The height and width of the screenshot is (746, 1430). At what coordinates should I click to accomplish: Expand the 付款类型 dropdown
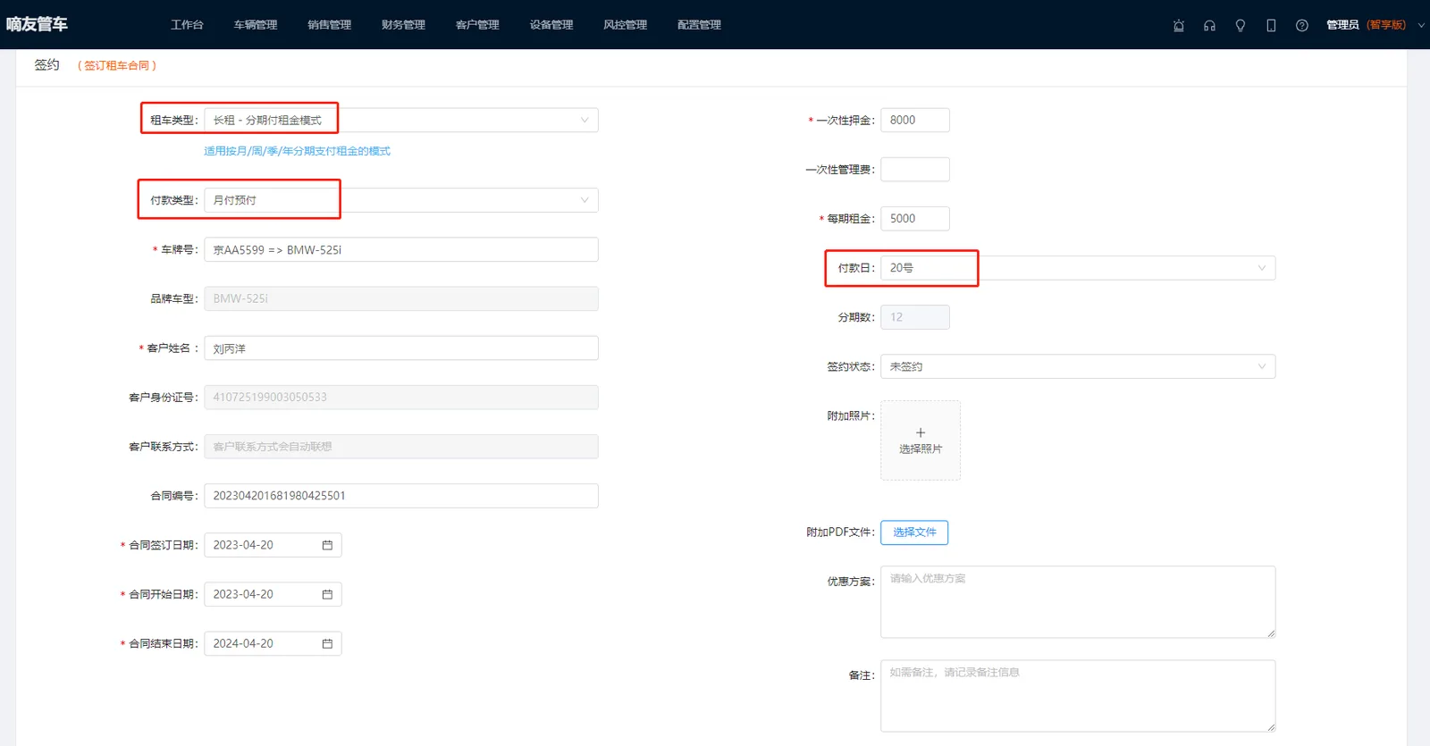(x=401, y=200)
